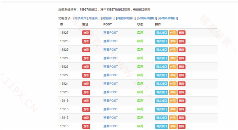Debug interface 13923
This screenshot has width=238, height=130.
point(161,67)
